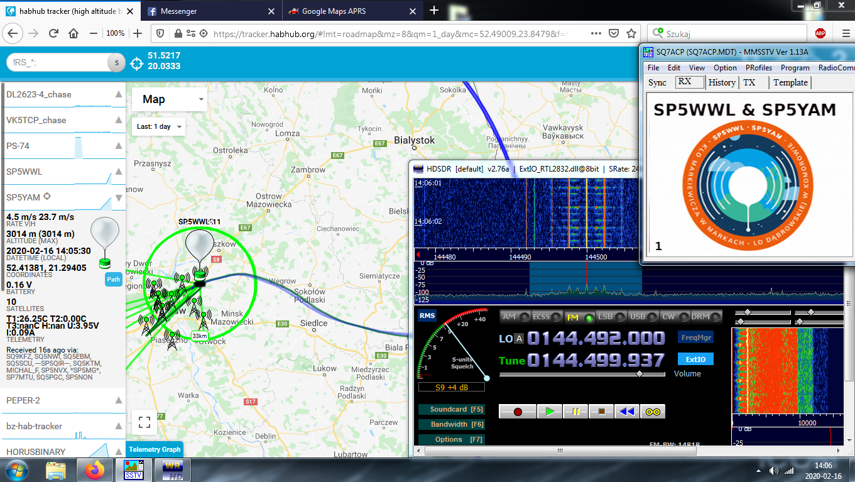Expand the PEPER-2 vehicle entry
Image resolution: width=855 pixels, height=482 pixels.
pyautogui.click(x=118, y=400)
